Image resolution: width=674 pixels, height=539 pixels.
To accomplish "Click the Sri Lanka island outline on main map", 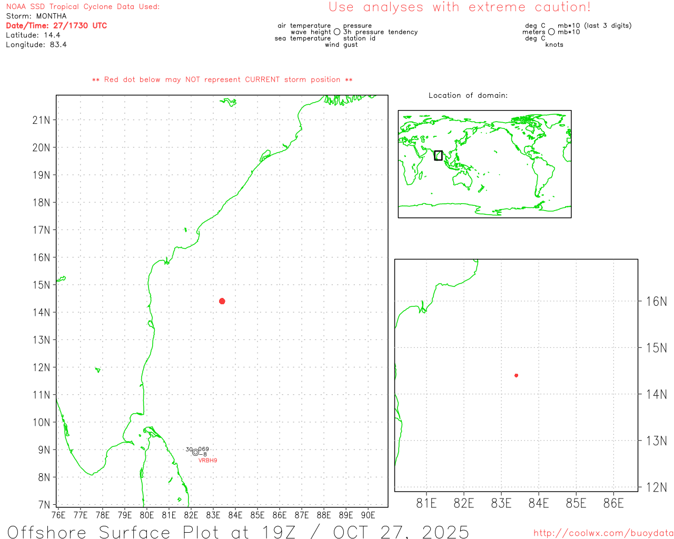I will click(162, 463).
